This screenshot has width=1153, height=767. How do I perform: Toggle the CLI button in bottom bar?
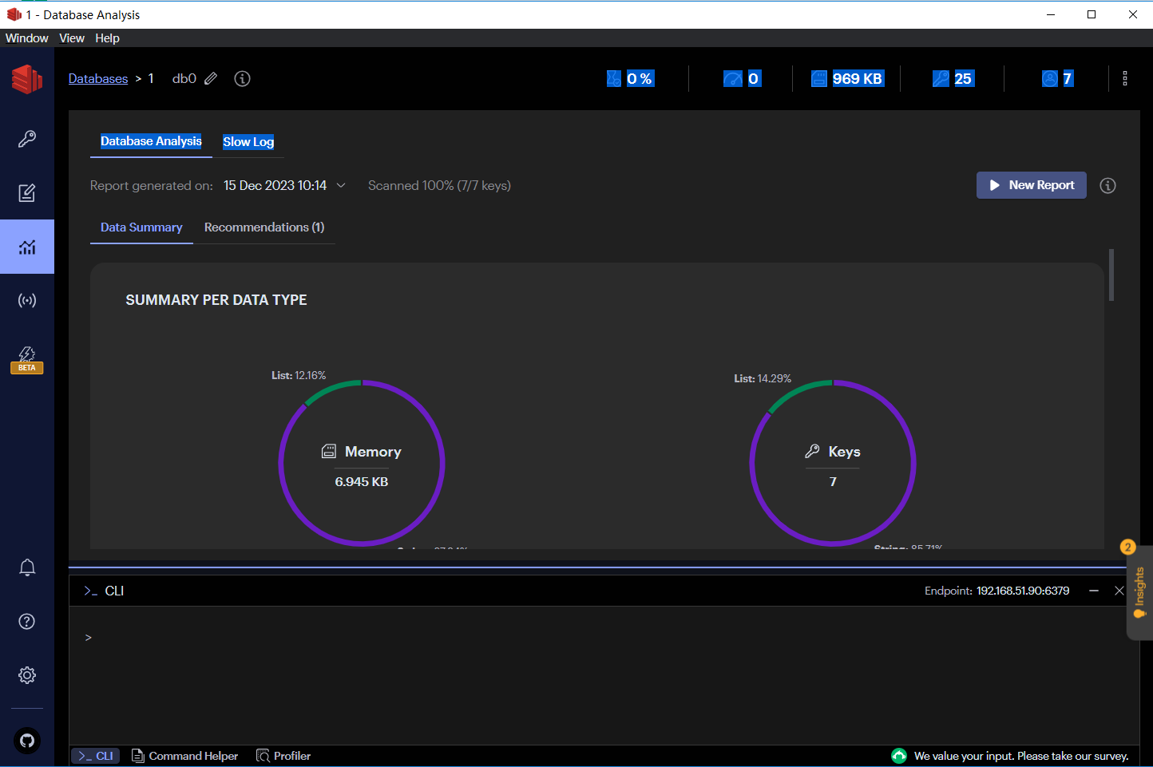[x=96, y=756]
